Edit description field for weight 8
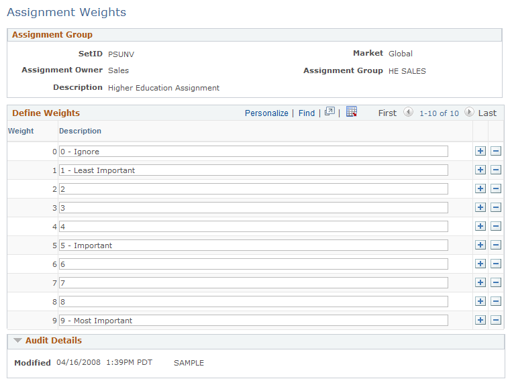Image resolution: width=512 pixels, height=385 pixels. [254, 301]
